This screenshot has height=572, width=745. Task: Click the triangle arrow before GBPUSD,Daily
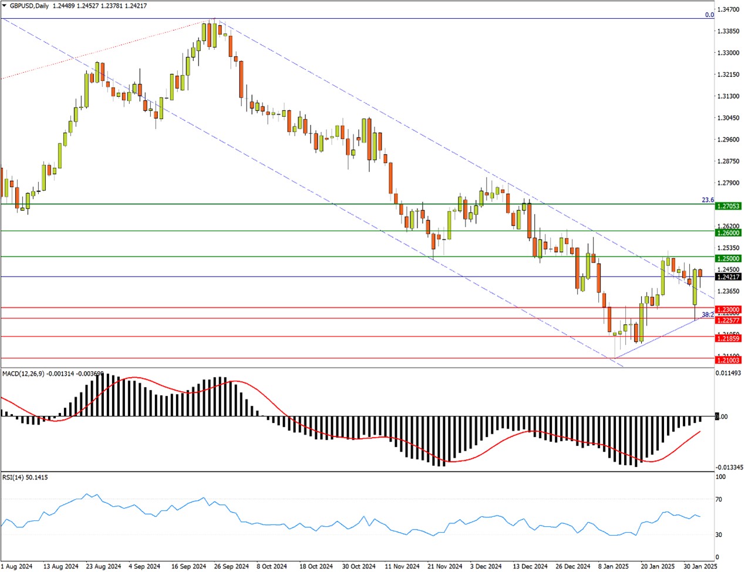coord(5,6)
